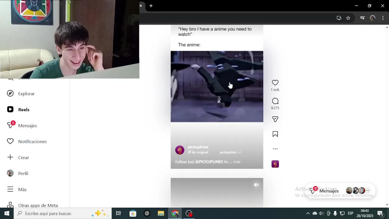
Task: Open the Windows Start menu
Action: pos(7,213)
